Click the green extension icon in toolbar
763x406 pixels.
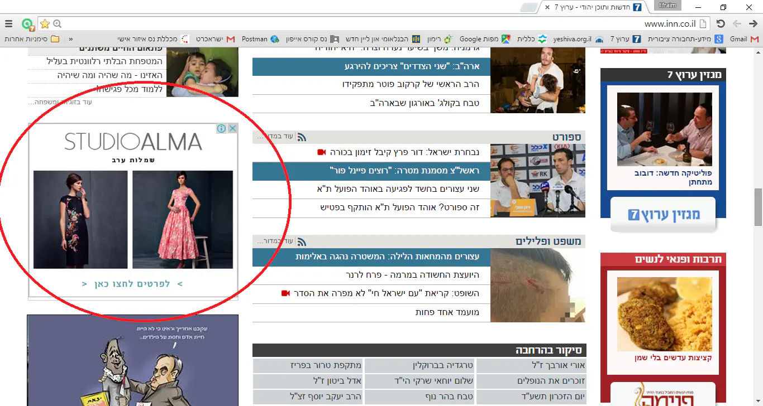[x=27, y=25]
